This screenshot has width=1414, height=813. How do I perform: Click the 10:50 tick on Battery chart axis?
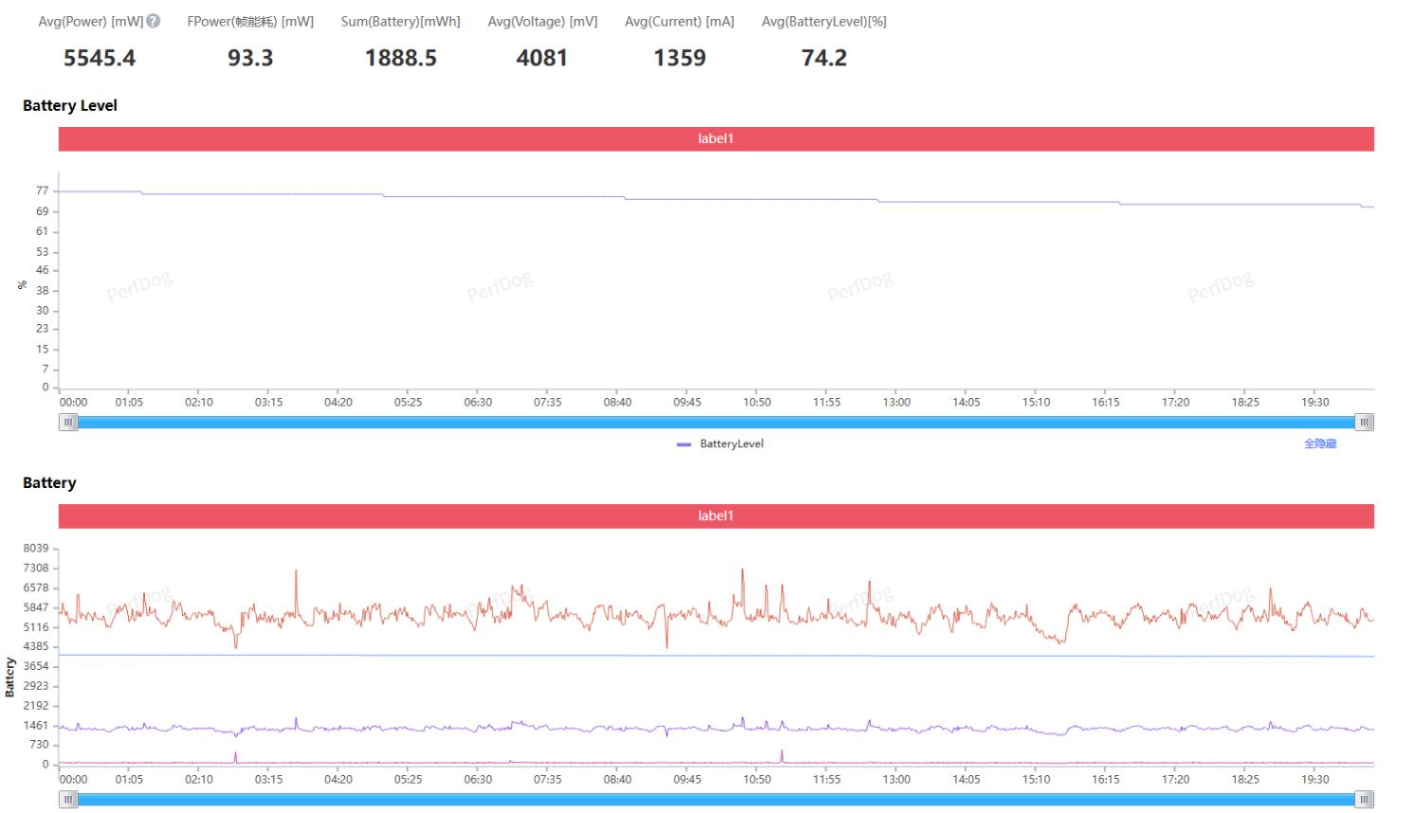point(757,779)
